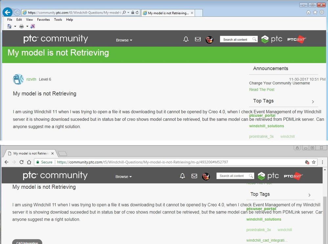Open new tab in Internet Explorer
The height and width of the screenshot is (244, 328).
(199, 13)
